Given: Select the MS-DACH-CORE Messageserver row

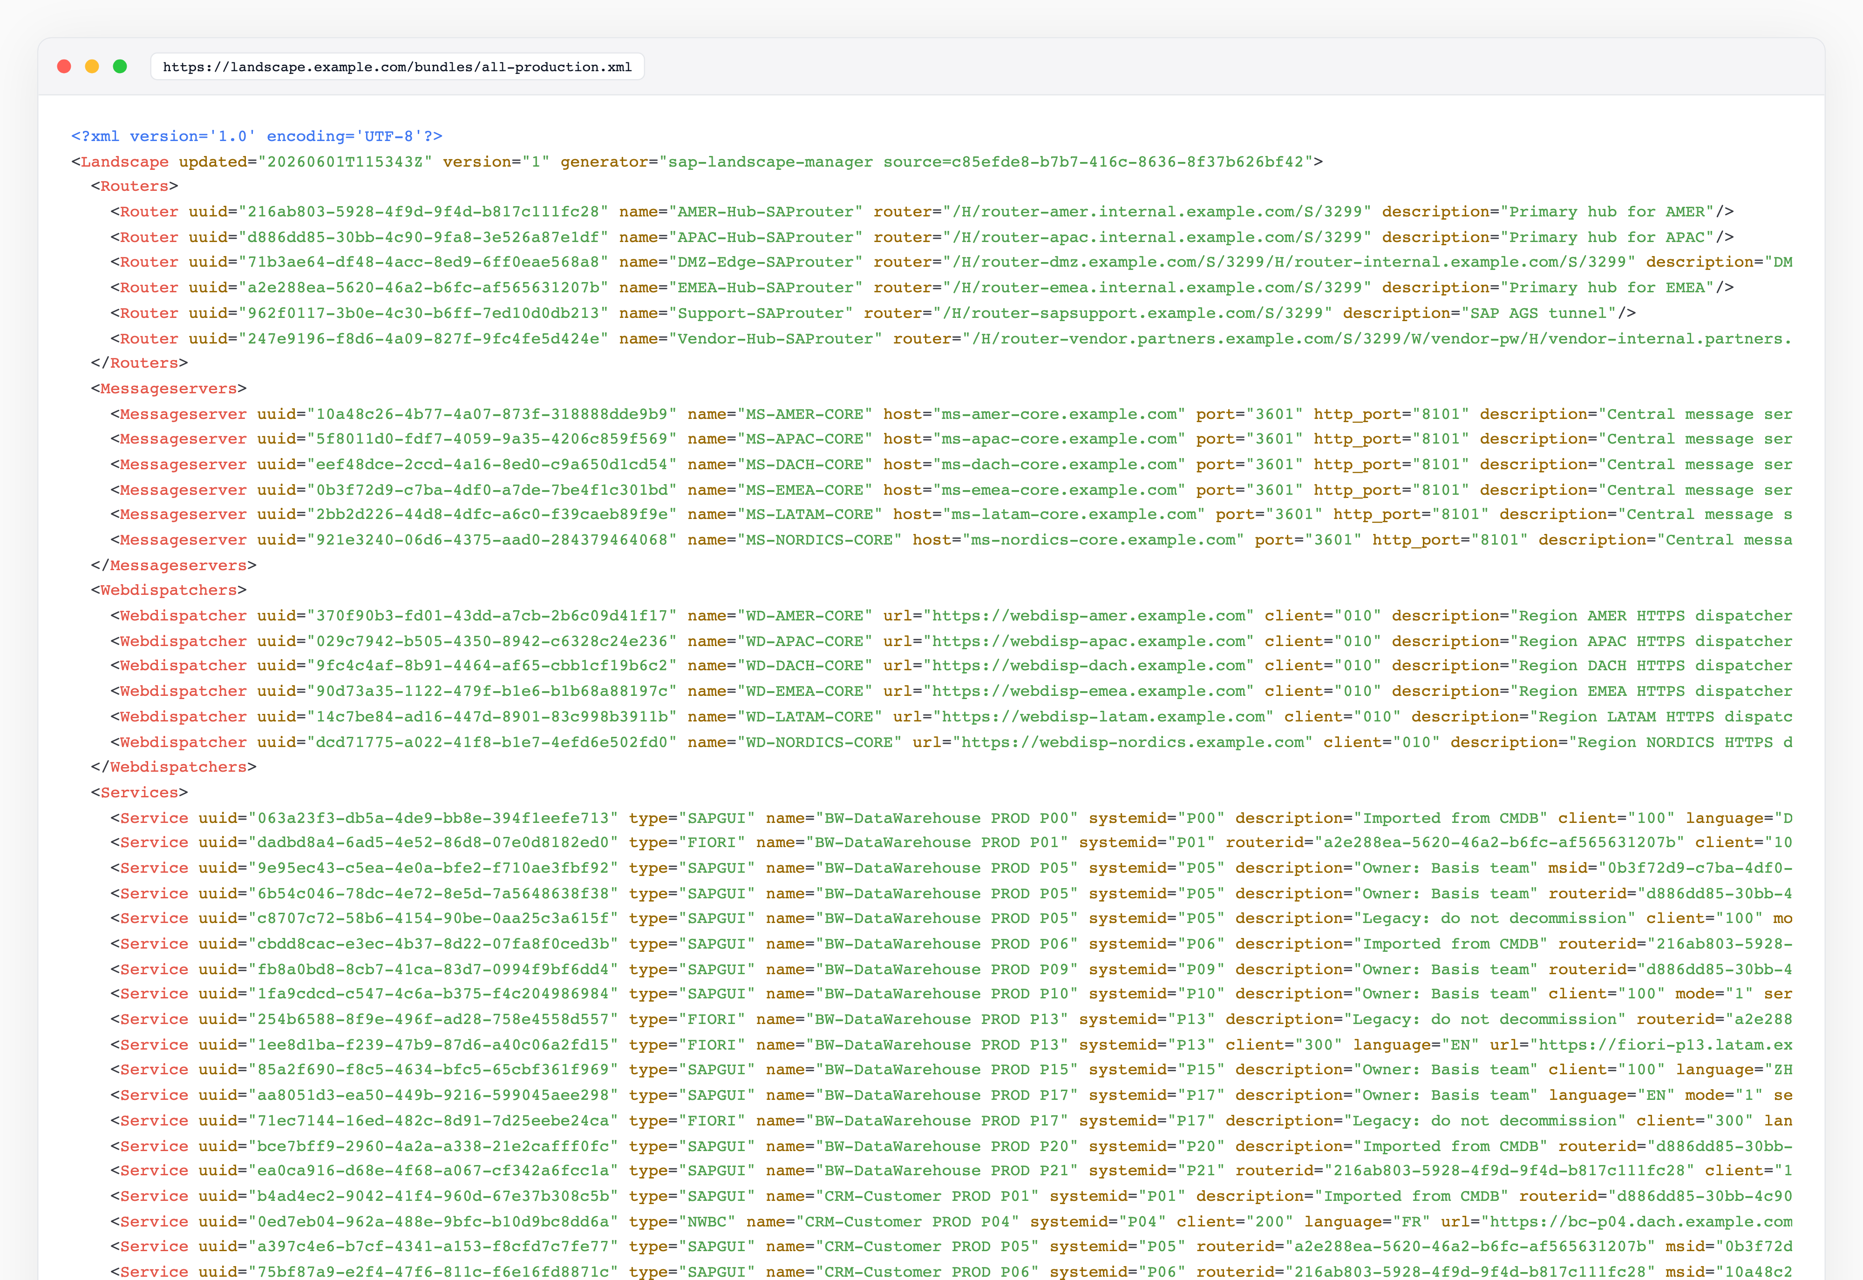Looking at the screenshot, I should pyautogui.click(x=951, y=465).
